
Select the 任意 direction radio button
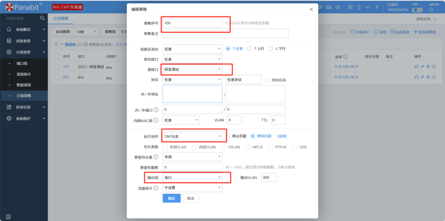(x=227, y=49)
